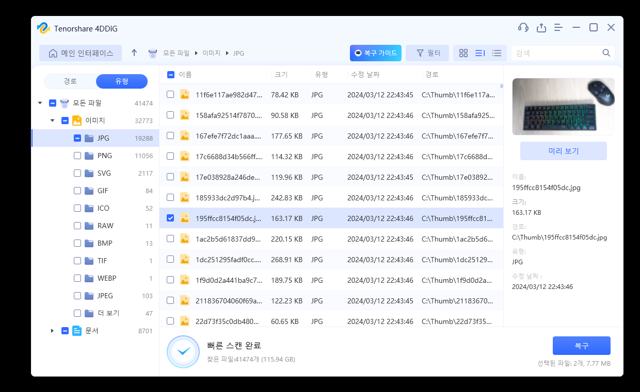
Task: Click the PNG folder icon
Action: pyautogui.click(x=89, y=156)
